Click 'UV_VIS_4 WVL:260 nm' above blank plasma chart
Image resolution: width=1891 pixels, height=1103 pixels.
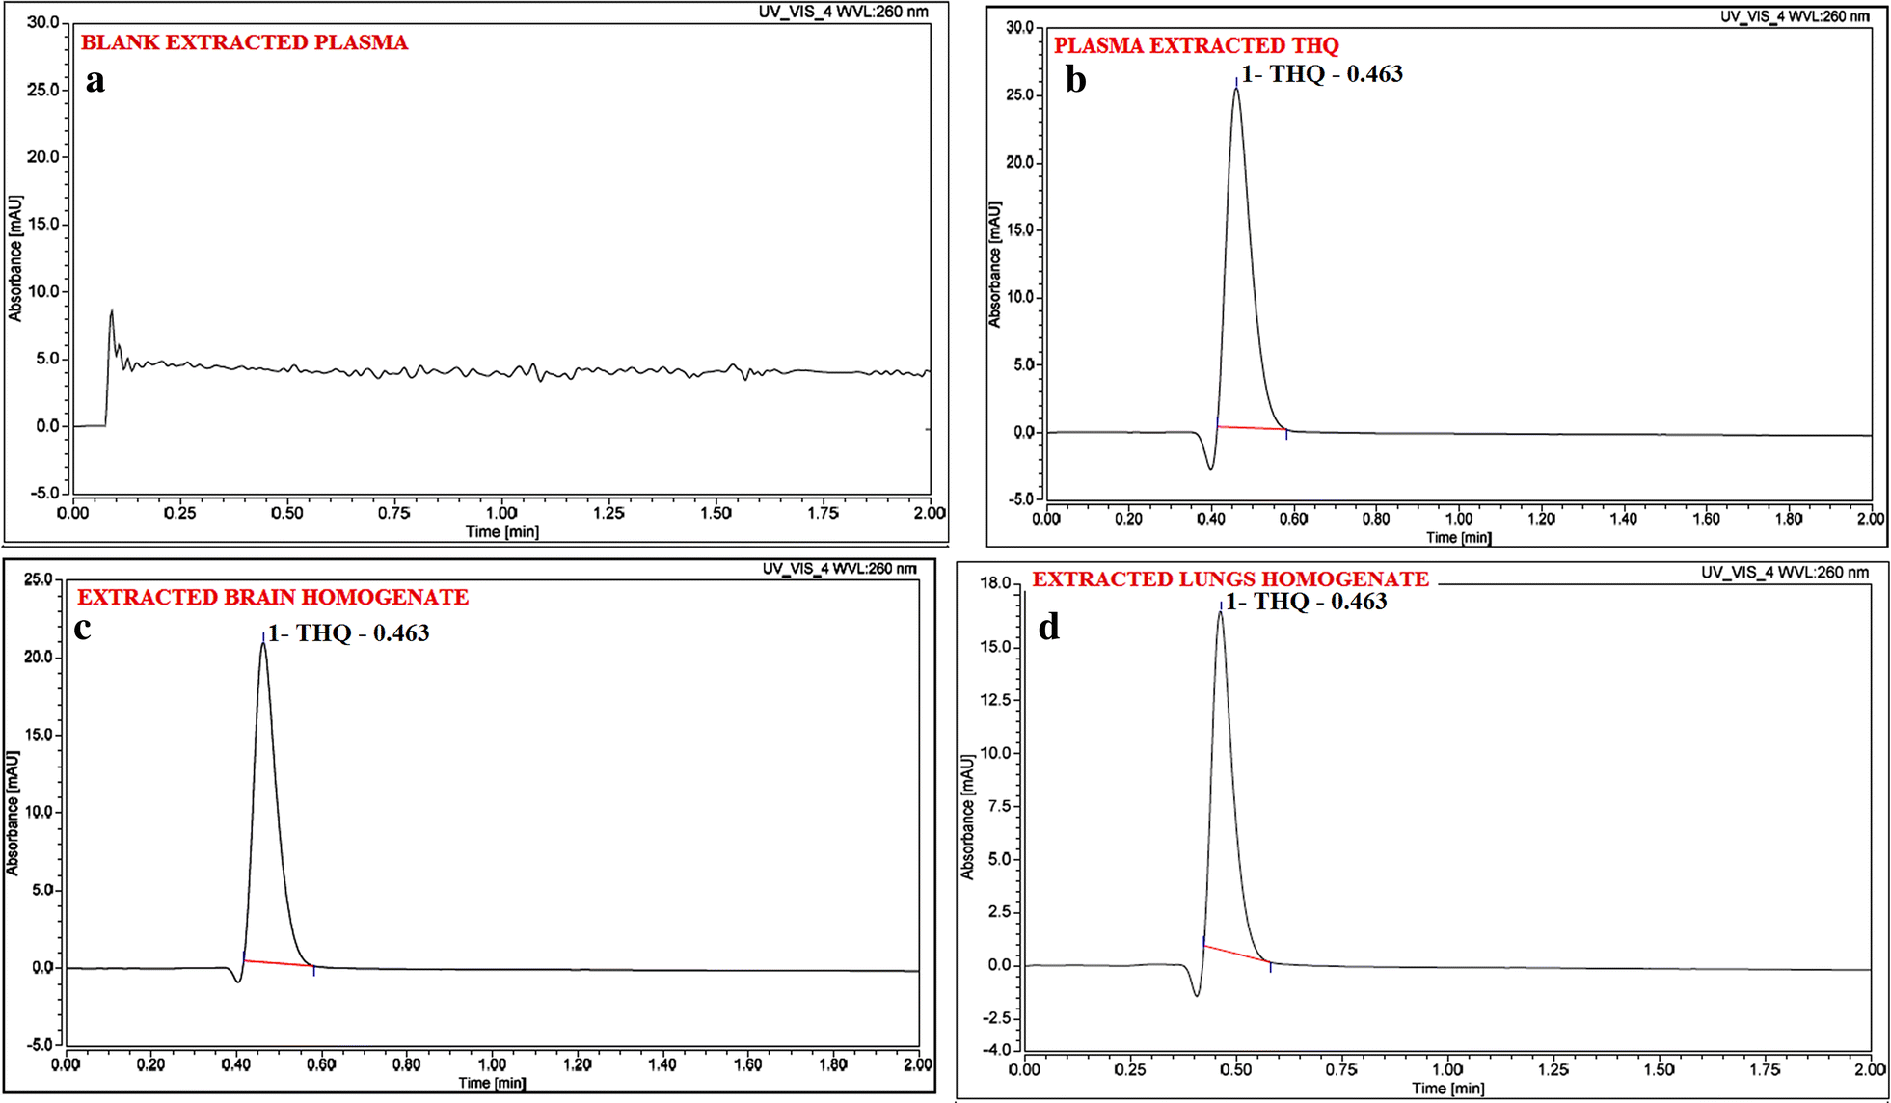pyautogui.click(x=844, y=12)
